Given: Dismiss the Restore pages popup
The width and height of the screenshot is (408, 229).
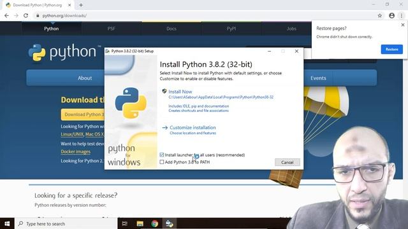Looking at the screenshot, I should 403,25.
